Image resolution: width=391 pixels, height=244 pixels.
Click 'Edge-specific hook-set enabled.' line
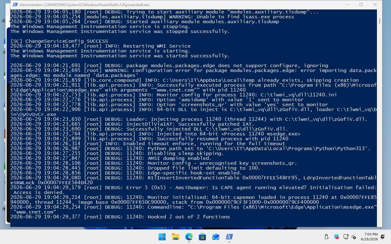(126, 173)
